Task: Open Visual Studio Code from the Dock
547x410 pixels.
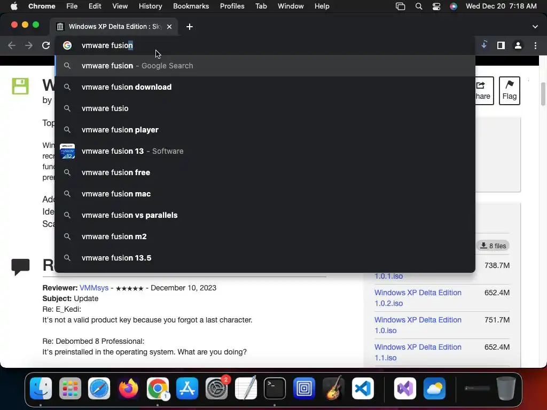Action: [x=363, y=388]
